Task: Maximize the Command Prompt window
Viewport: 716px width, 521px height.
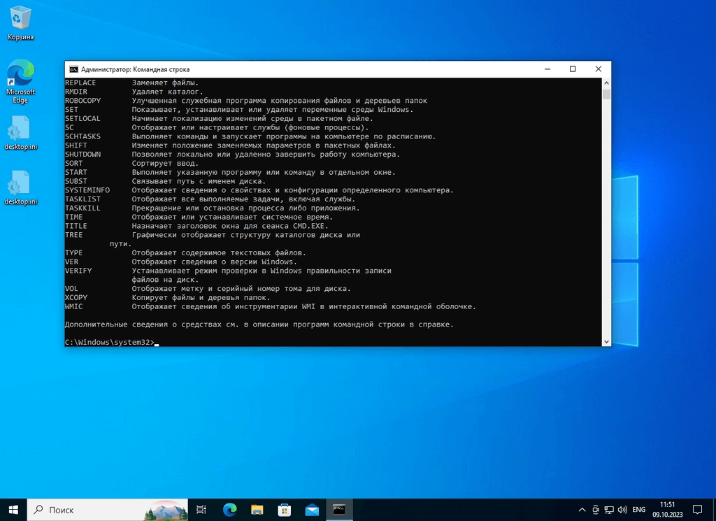Action: coord(573,69)
